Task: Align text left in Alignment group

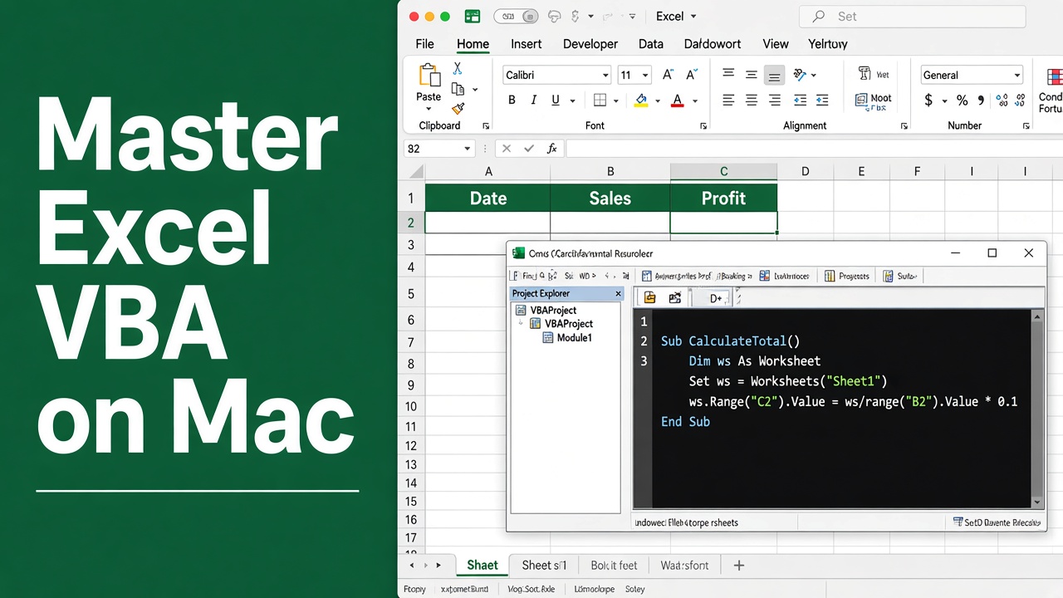Action: pos(728,100)
